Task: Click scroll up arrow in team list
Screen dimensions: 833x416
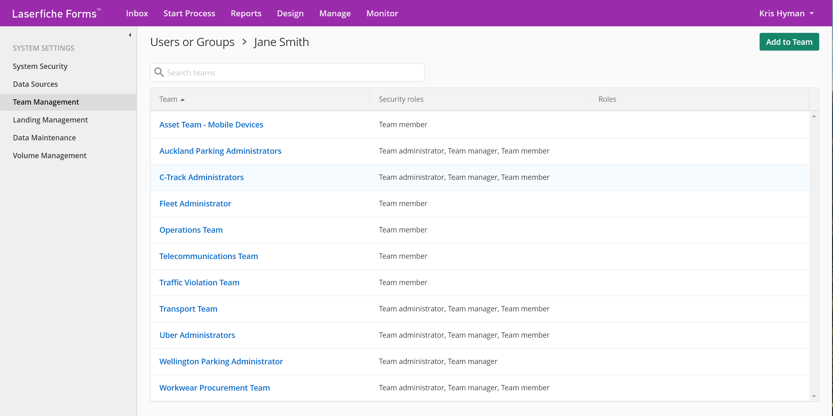Action: tap(814, 116)
